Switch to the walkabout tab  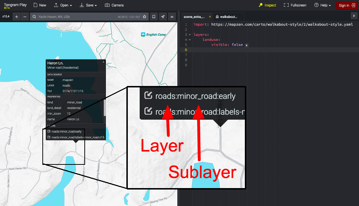click(x=229, y=17)
